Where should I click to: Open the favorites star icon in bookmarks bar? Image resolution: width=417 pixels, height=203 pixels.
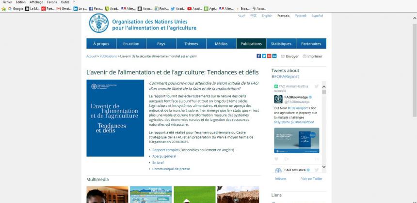tap(3, 9)
